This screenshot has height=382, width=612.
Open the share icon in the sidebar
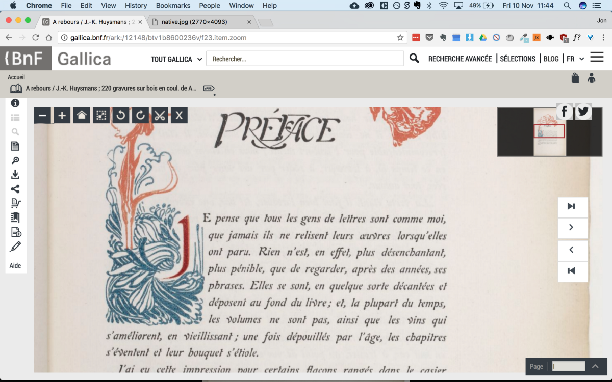pos(15,189)
